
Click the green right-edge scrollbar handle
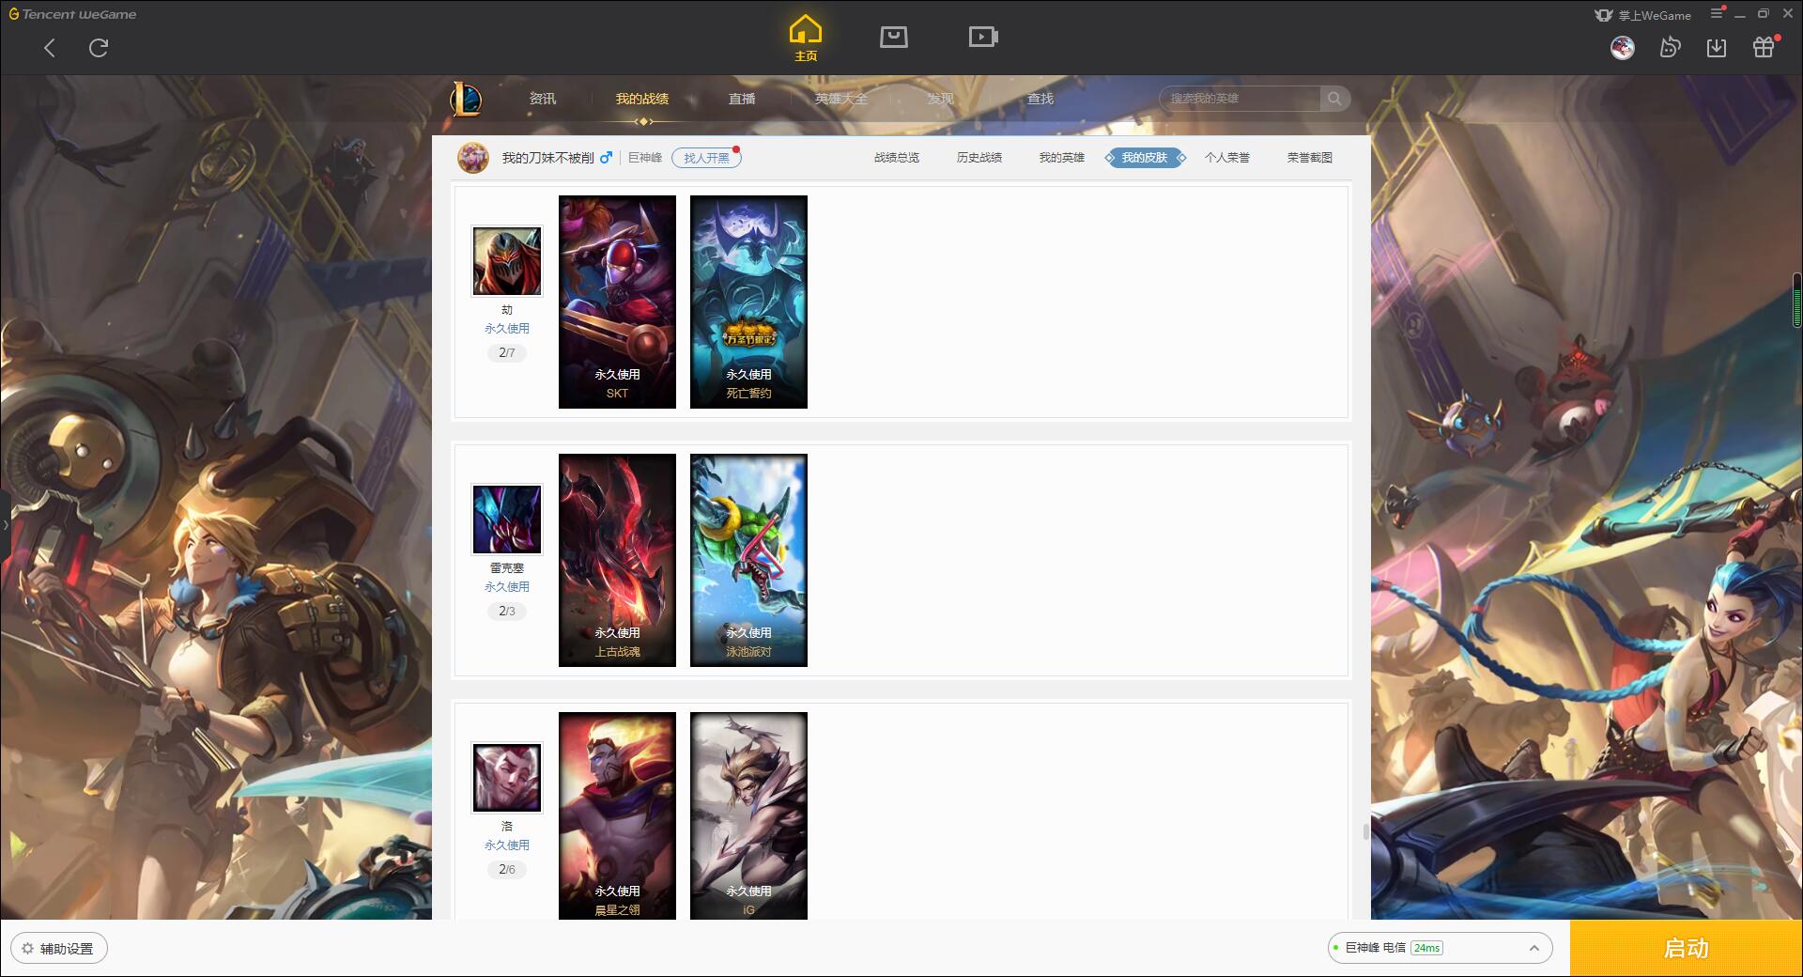pos(1797,301)
